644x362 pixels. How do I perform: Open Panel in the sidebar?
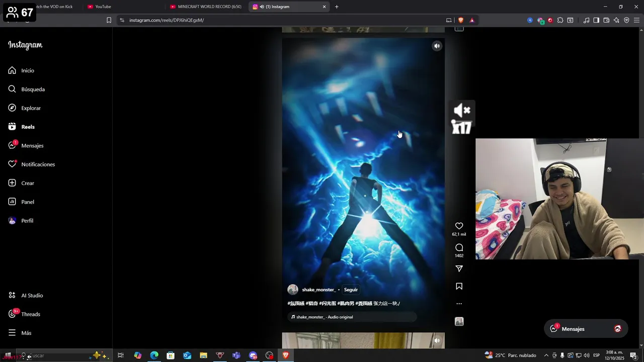pos(21,202)
